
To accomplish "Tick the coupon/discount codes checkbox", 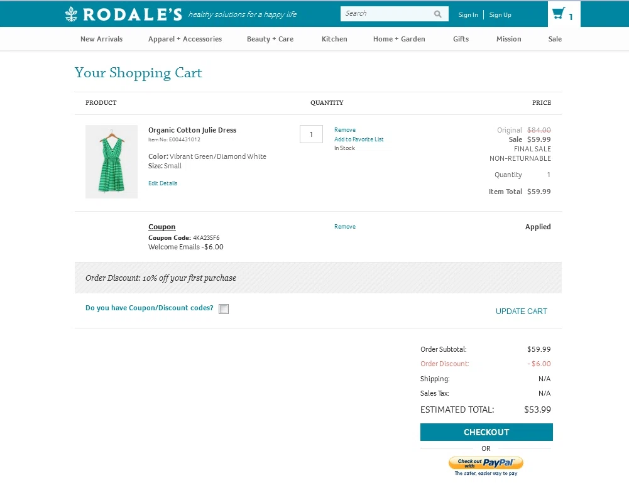I will click(x=224, y=309).
